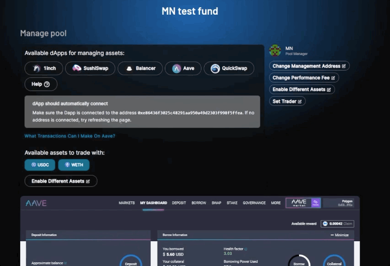The image size is (390, 266).
Task: Open the More menu in Aave
Action: click(x=276, y=203)
